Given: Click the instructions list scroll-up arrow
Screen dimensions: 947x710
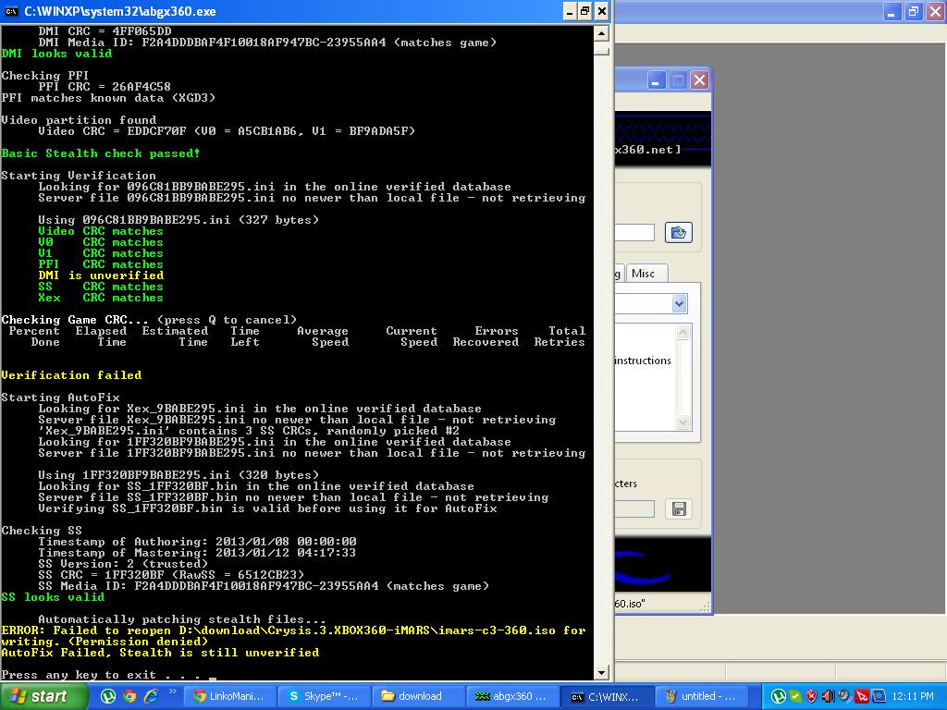Looking at the screenshot, I should tap(683, 332).
